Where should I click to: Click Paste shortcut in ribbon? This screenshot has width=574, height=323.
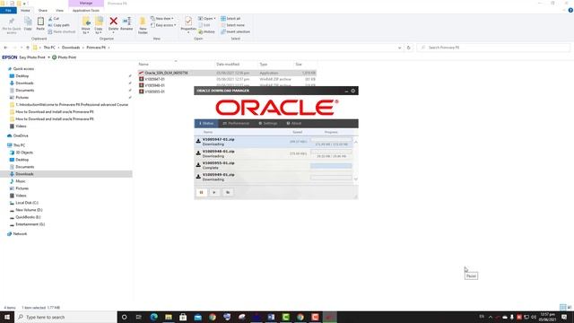[62, 31]
